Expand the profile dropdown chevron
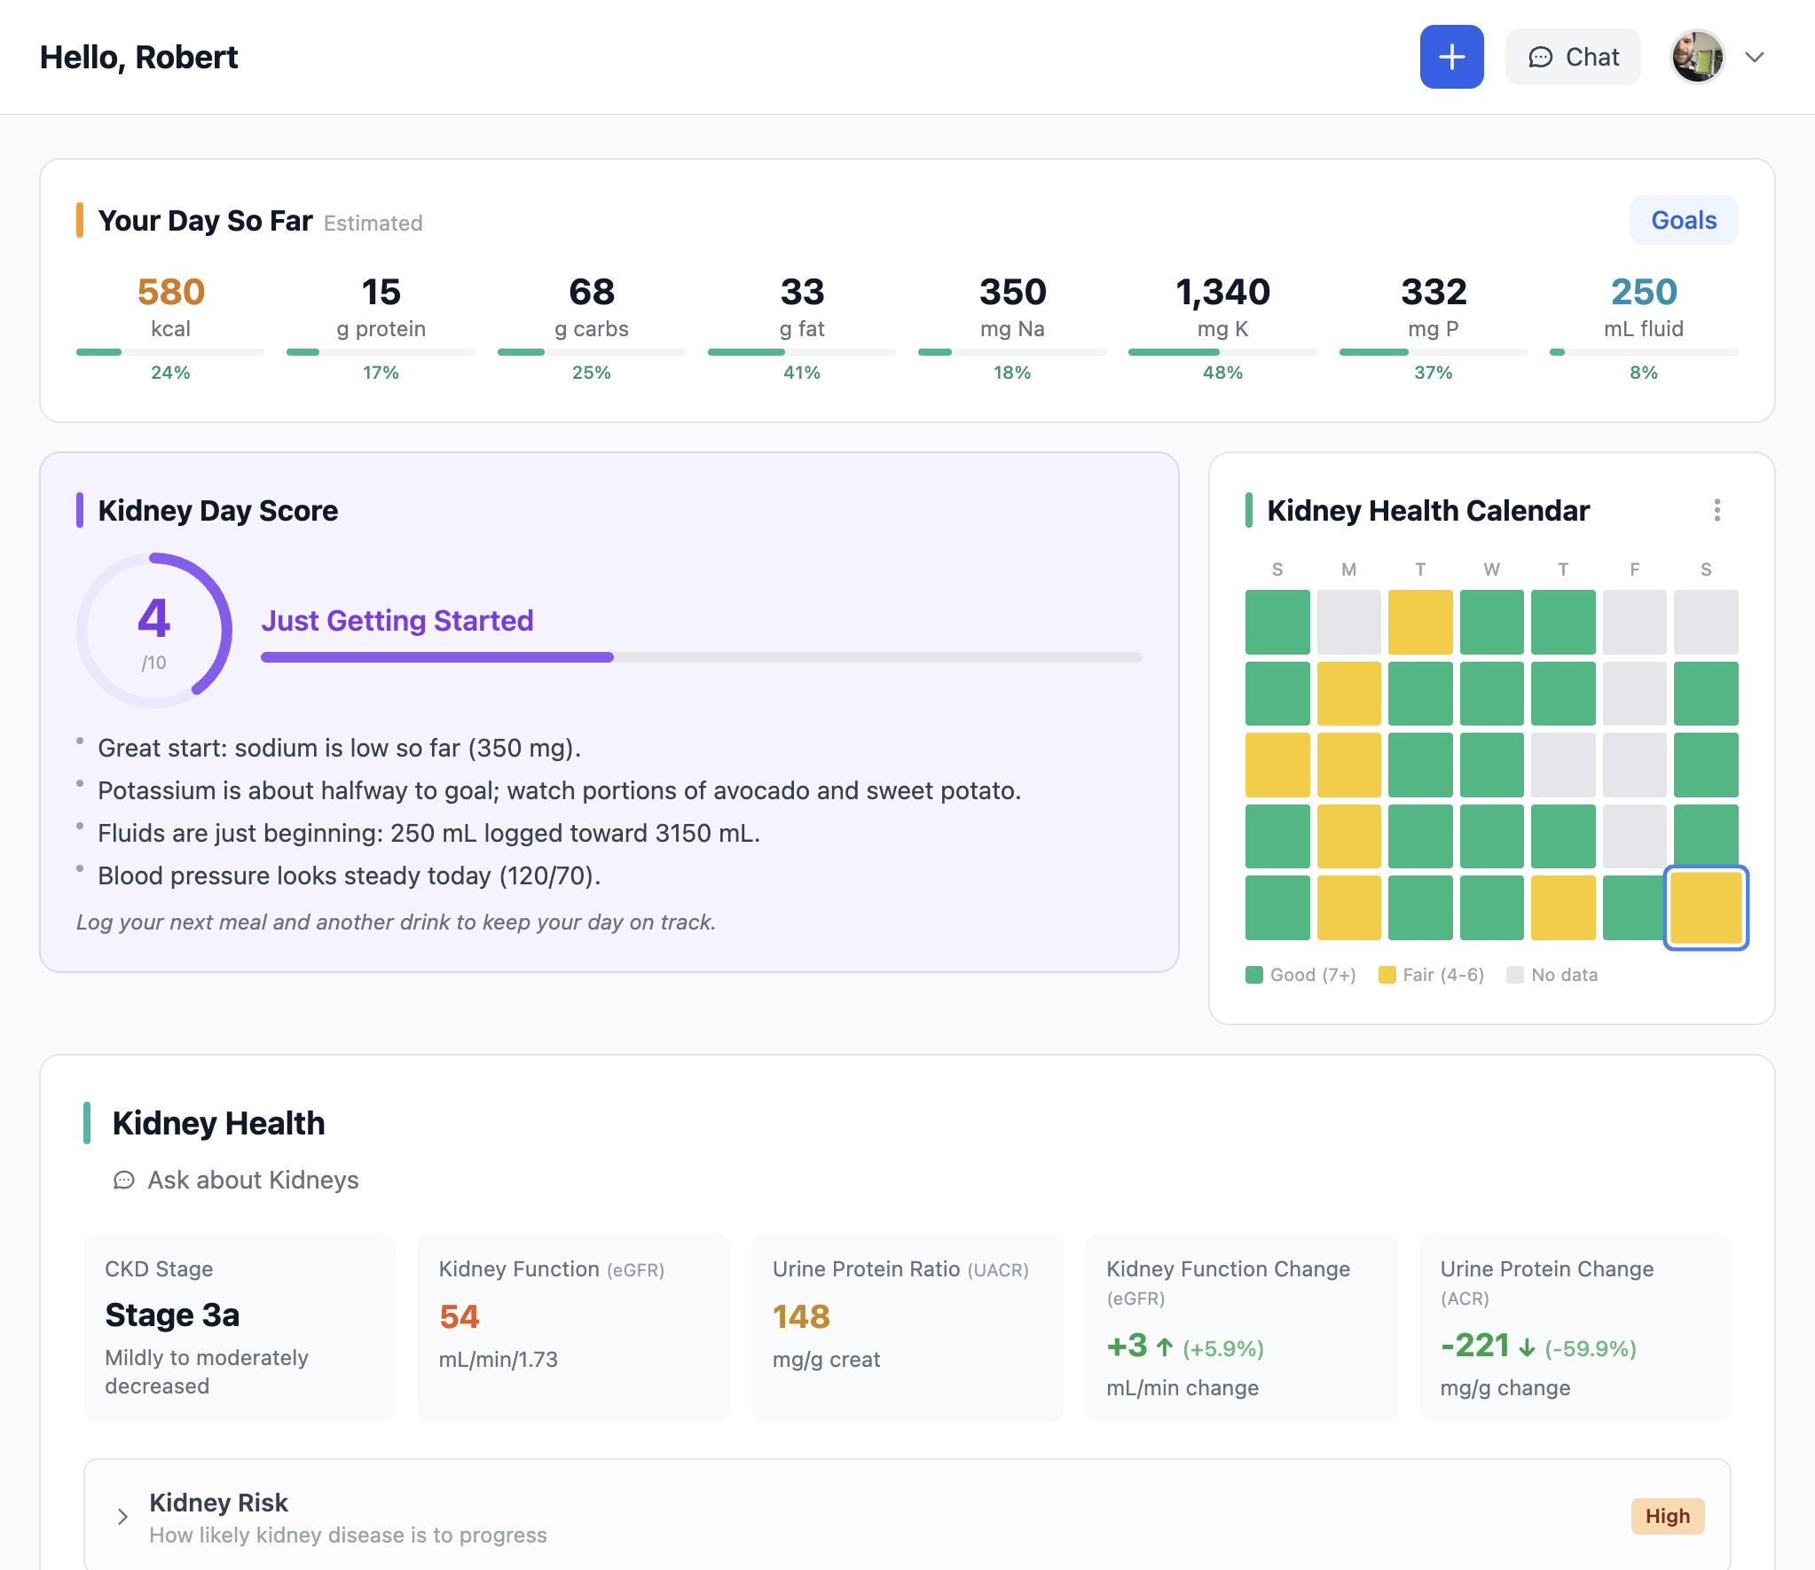 (x=1754, y=58)
